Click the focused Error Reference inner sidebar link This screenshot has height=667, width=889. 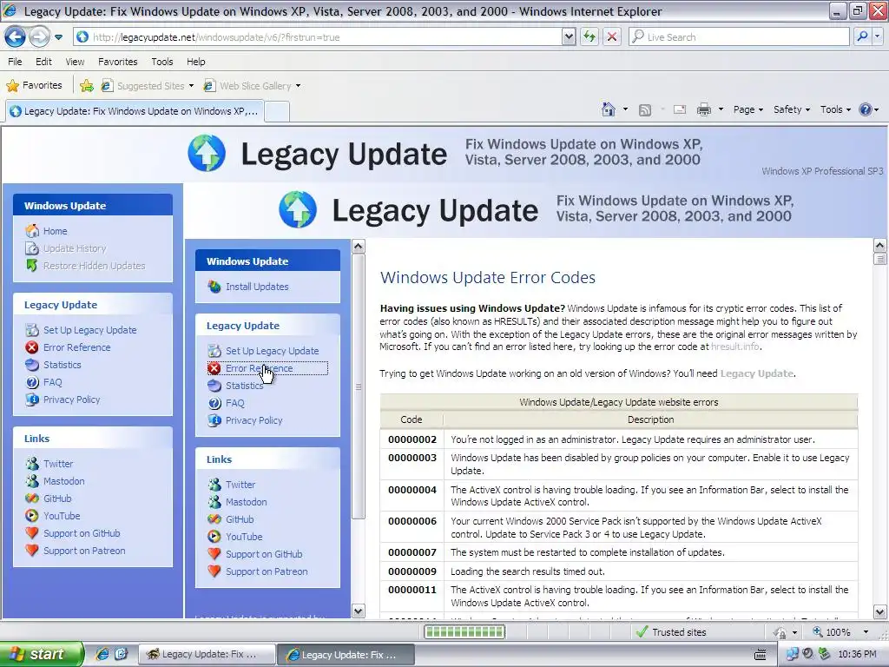267,368
